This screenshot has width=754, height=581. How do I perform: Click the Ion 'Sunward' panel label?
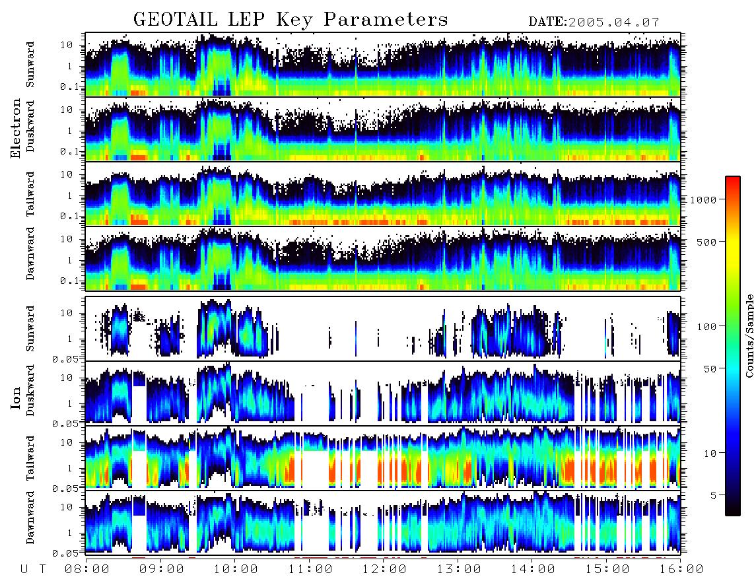[30, 329]
